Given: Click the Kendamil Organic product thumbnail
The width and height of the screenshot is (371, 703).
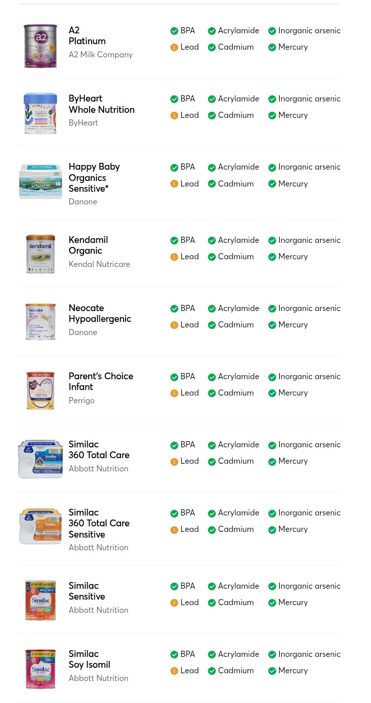Looking at the screenshot, I should tap(40, 254).
